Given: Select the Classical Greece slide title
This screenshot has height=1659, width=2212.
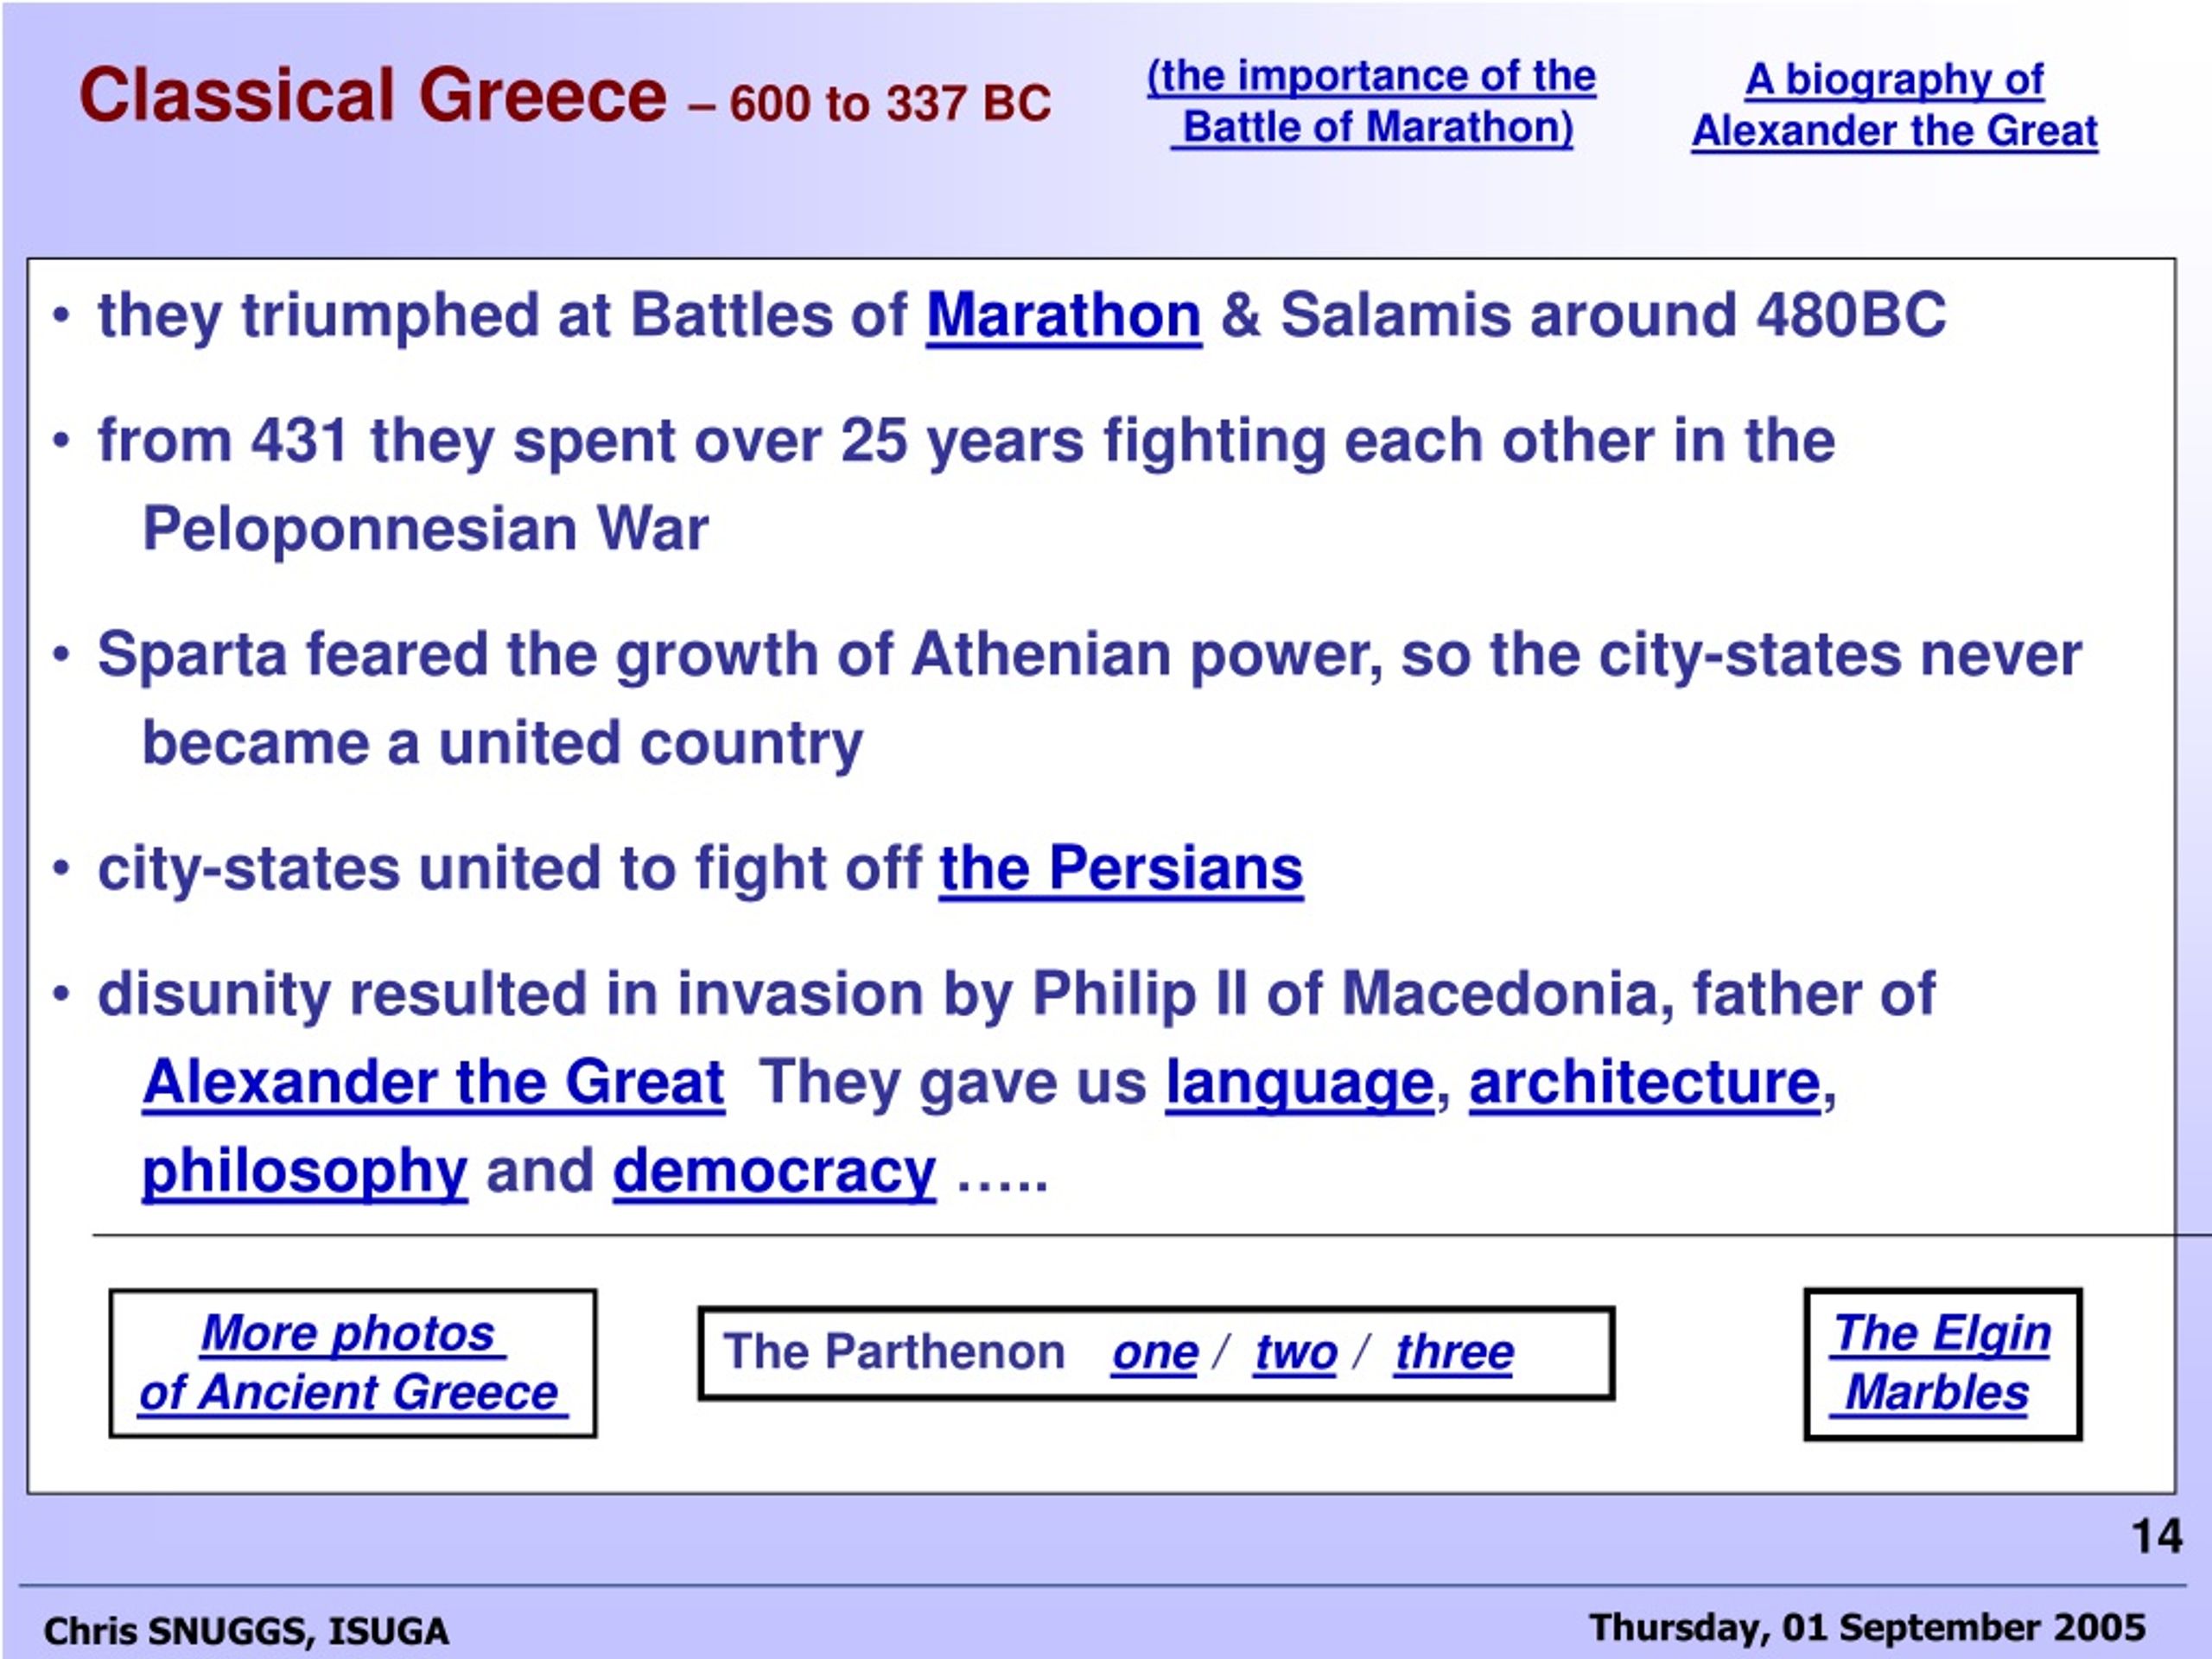Looking at the screenshot, I should pos(372,96).
